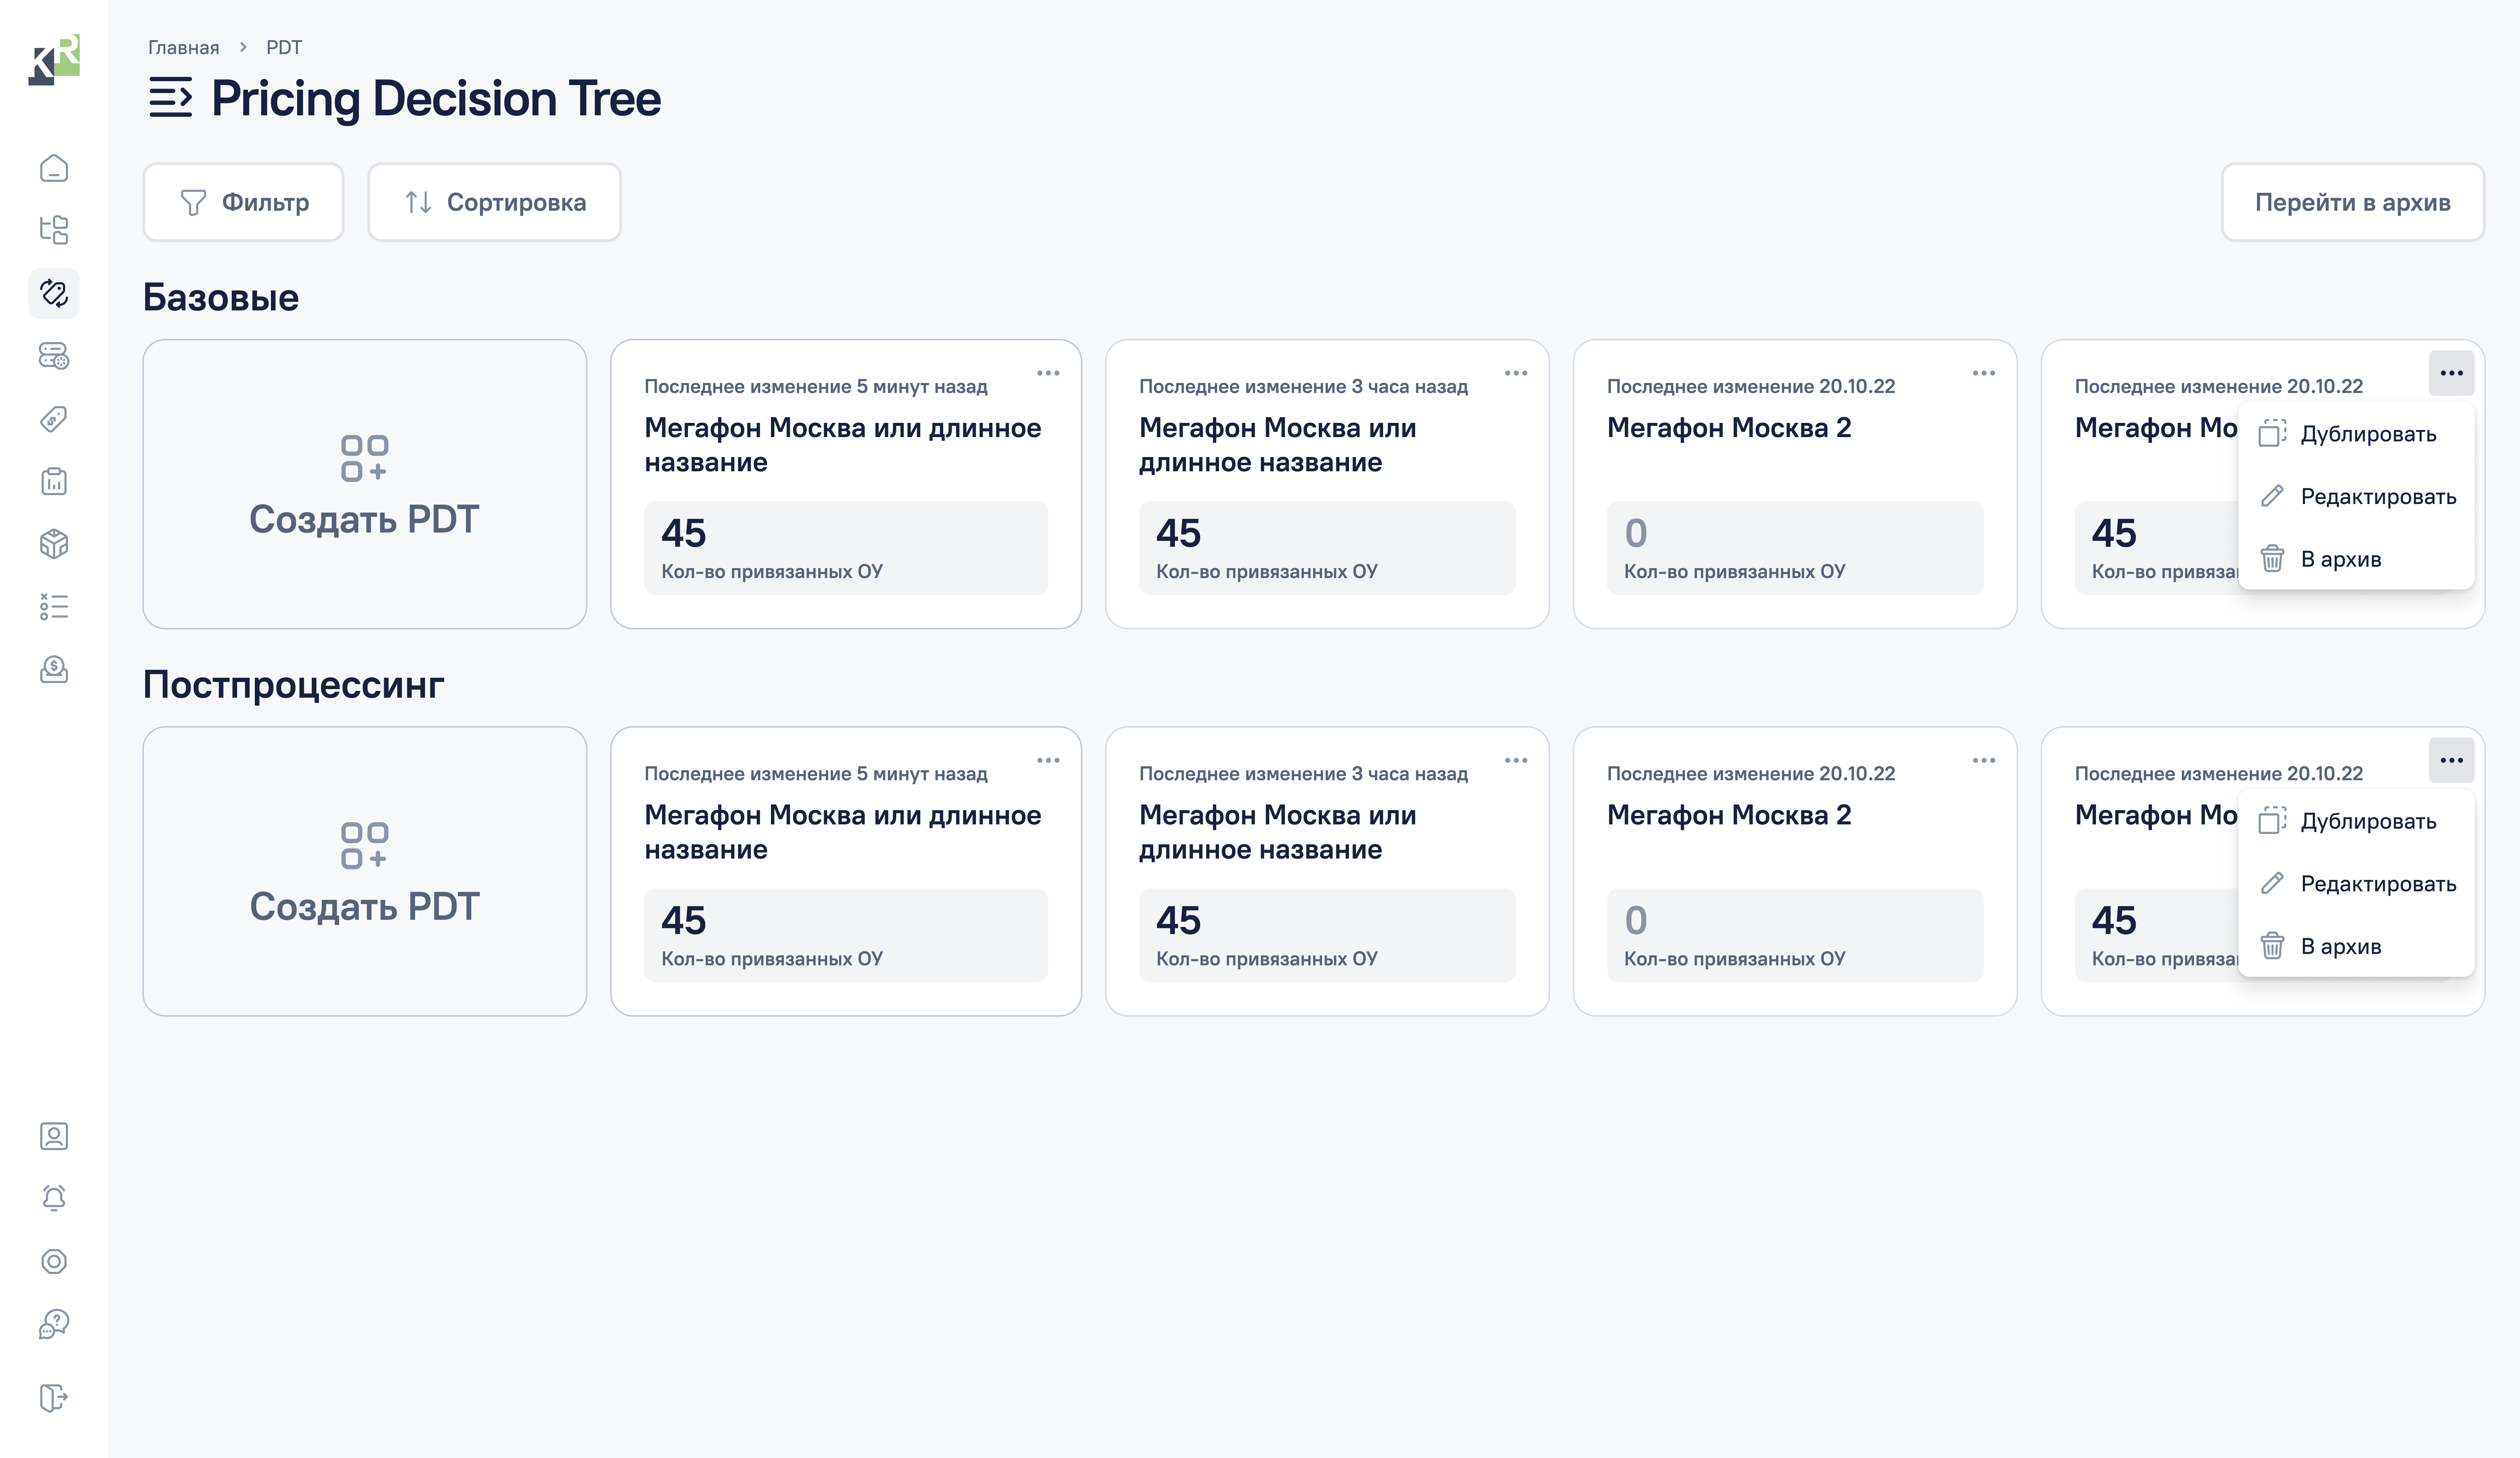This screenshot has height=1458, width=2520.
Task: Click Создать PDT card in the Базовые section
Action: pyautogui.click(x=364, y=484)
